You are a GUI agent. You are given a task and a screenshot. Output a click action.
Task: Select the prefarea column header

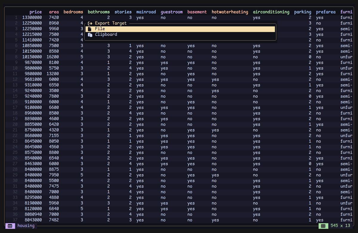pos(326,12)
